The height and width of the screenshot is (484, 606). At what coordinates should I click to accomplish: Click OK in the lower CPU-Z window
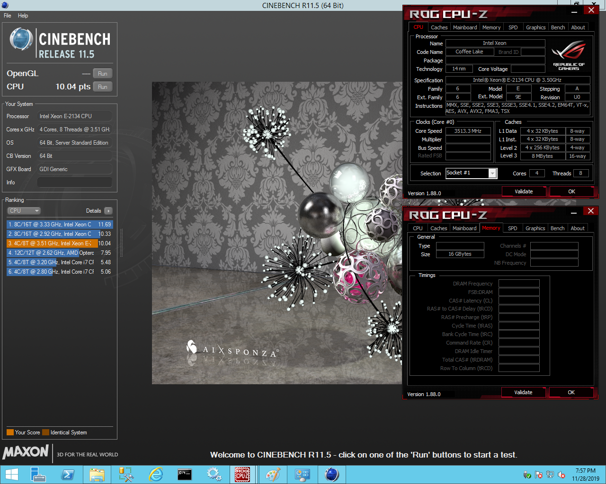pyautogui.click(x=571, y=392)
